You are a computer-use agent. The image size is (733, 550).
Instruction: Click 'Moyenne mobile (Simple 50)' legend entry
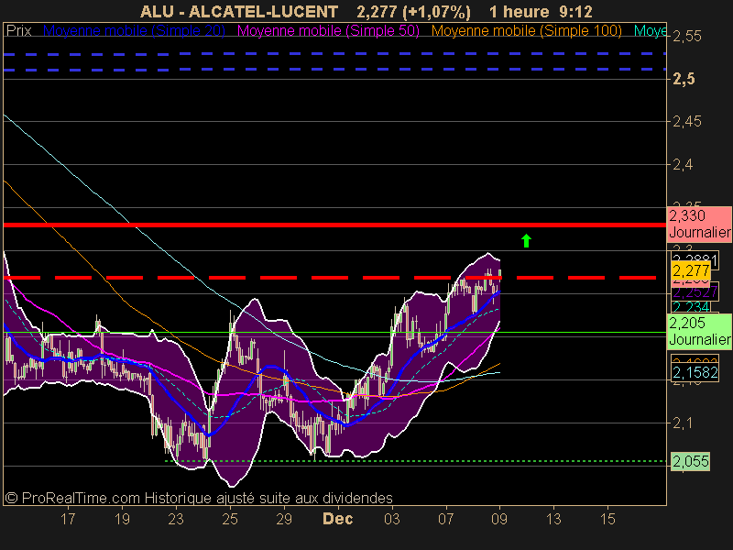click(328, 31)
